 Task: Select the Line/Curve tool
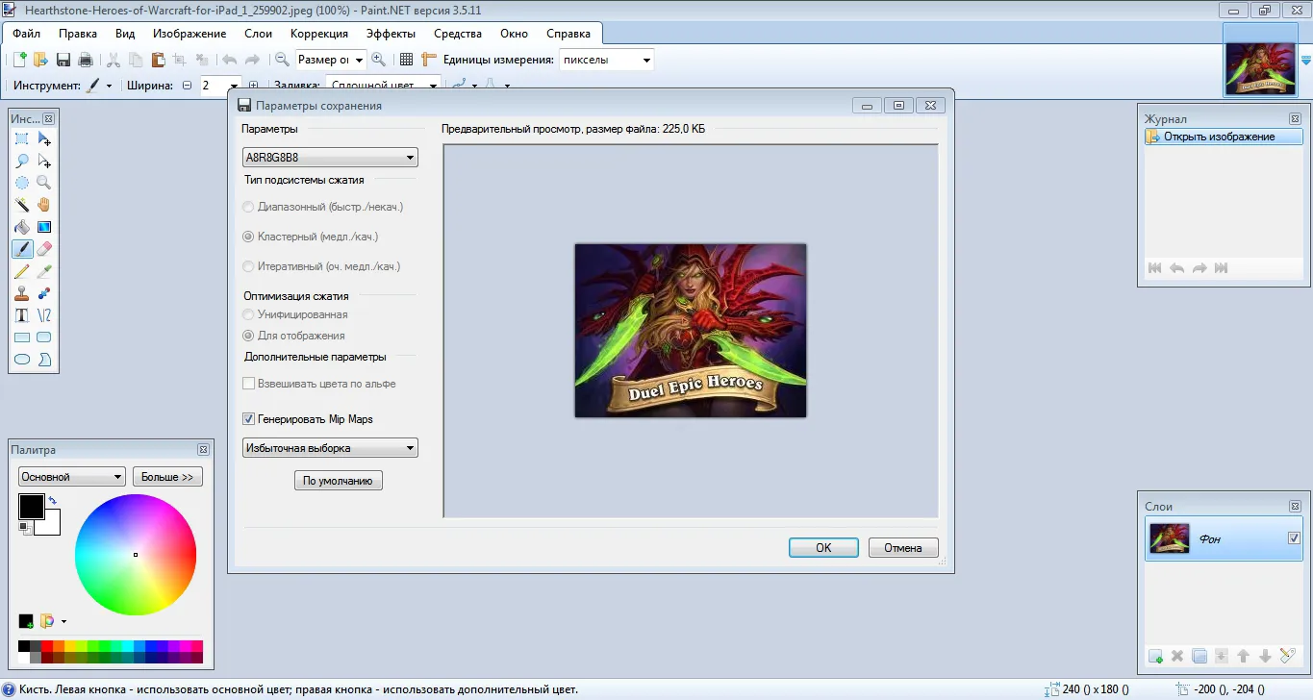(x=44, y=315)
